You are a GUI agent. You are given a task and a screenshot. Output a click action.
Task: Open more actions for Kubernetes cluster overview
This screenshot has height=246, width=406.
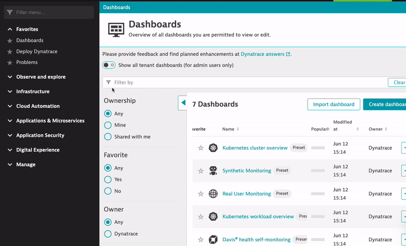[403, 148]
